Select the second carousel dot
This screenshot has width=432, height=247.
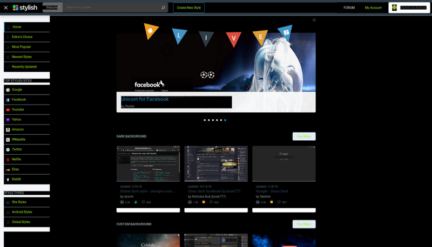[x=209, y=120]
